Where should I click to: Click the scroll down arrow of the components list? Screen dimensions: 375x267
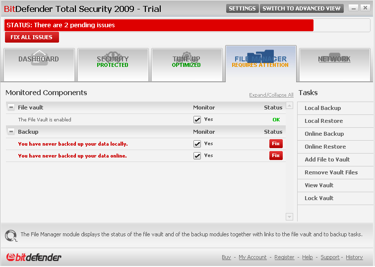(x=289, y=216)
